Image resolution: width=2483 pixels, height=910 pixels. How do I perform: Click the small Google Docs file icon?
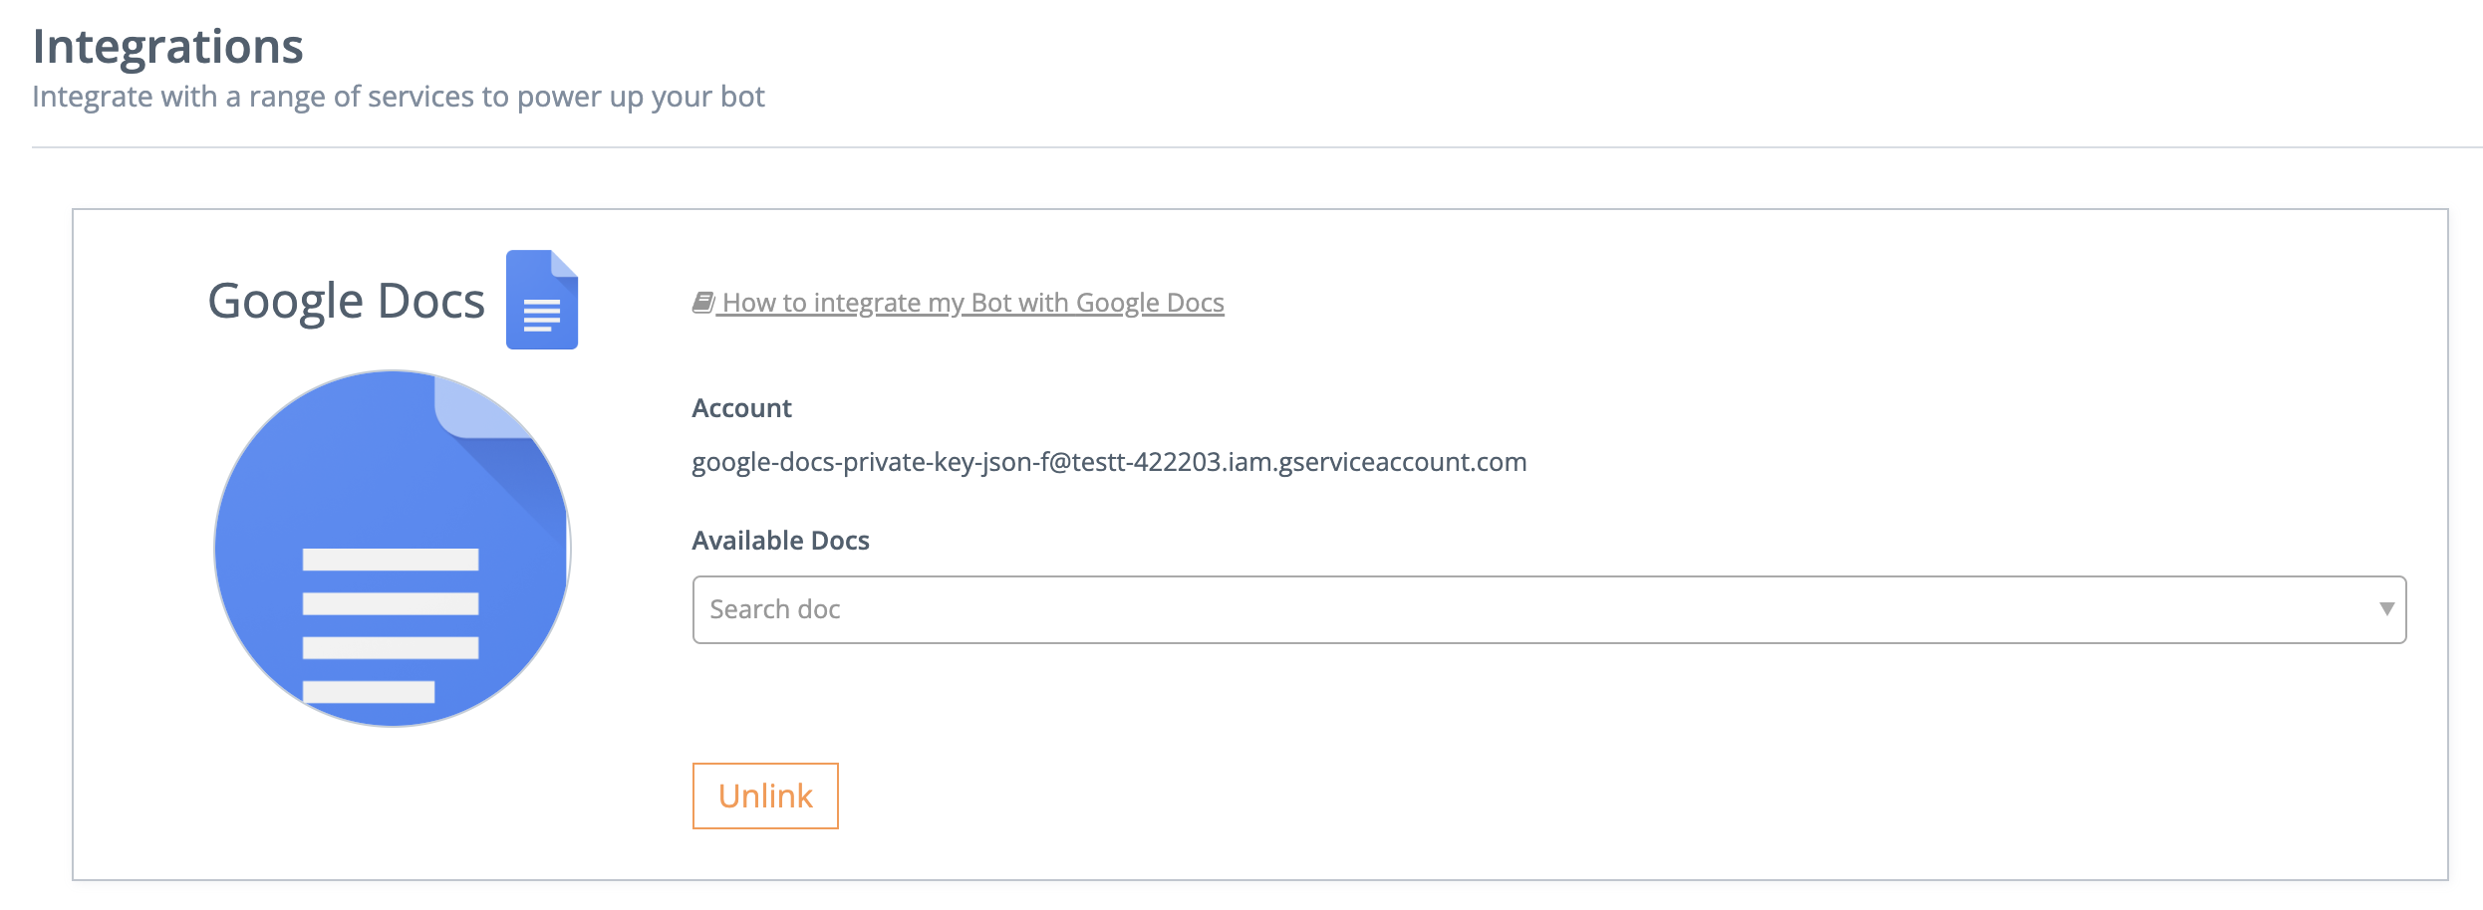click(x=541, y=300)
